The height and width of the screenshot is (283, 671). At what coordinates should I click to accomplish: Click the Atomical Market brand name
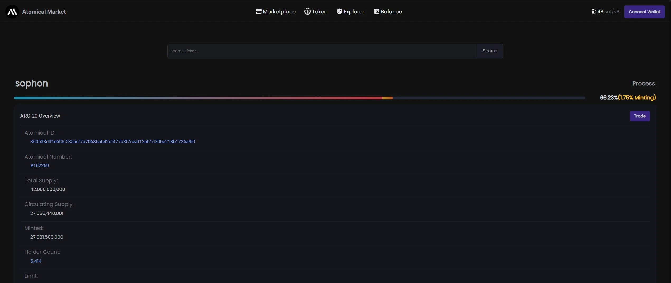click(x=44, y=12)
